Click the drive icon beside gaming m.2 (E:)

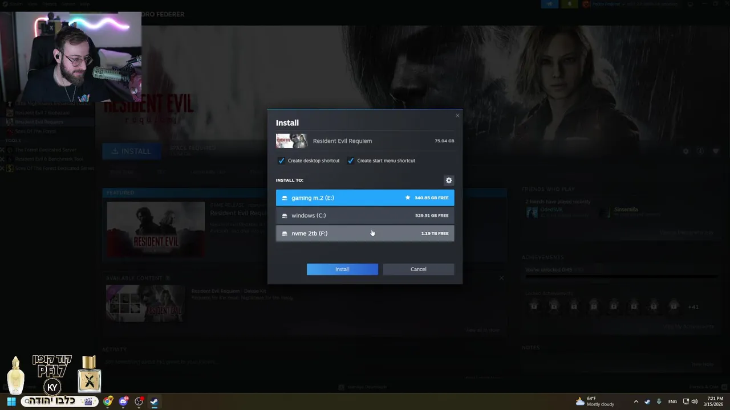click(285, 198)
